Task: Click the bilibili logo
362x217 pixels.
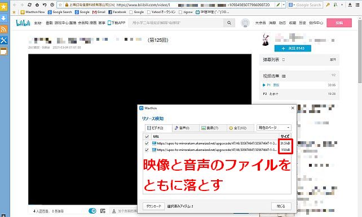Action: click(23, 23)
